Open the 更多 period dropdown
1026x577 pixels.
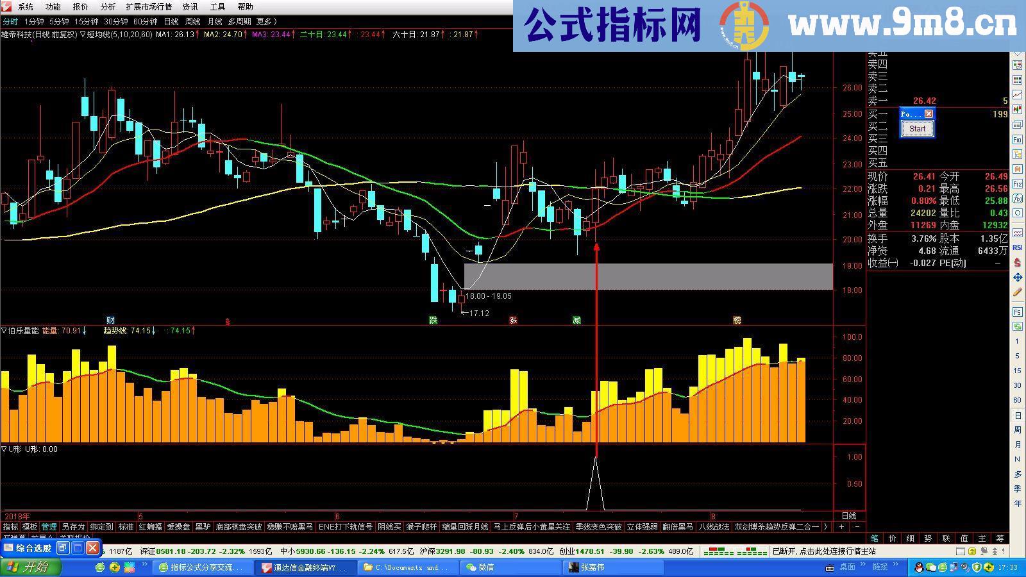point(265,21)
